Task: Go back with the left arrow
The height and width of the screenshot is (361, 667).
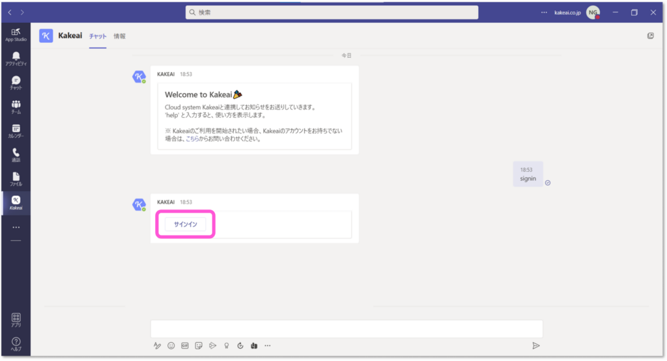Action: pyautogui.click(x=10, y=12)
